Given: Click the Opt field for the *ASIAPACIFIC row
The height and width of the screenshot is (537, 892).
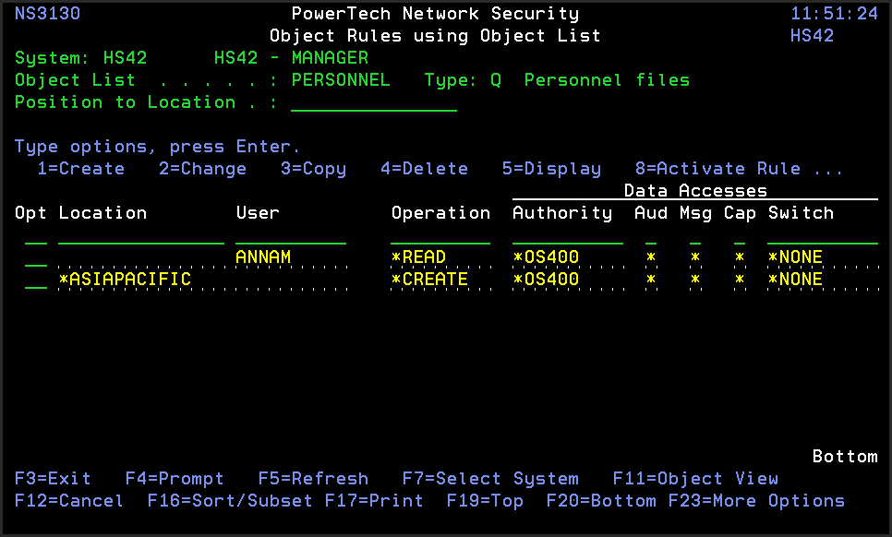Looking at the screenshot, I should [x=36, y=280].
